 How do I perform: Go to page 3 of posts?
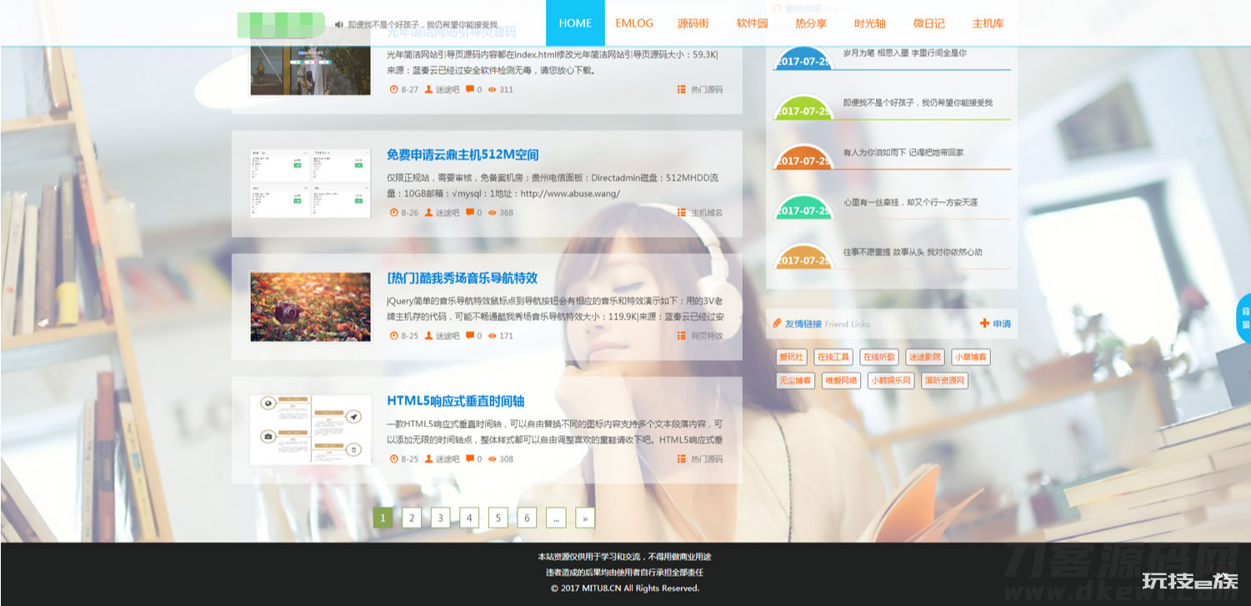click(440, 518)
